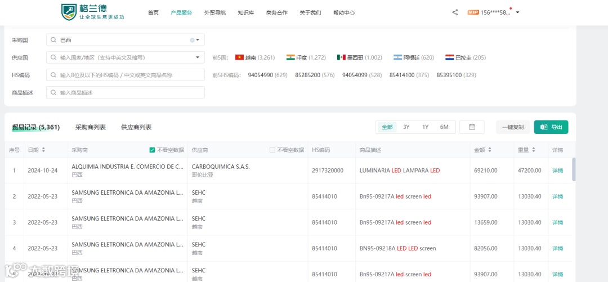Image resolution: width=608 pixels, height=282 pixels.
Task: Click weight 47200.00 cell
Action: tap(530, 171)
